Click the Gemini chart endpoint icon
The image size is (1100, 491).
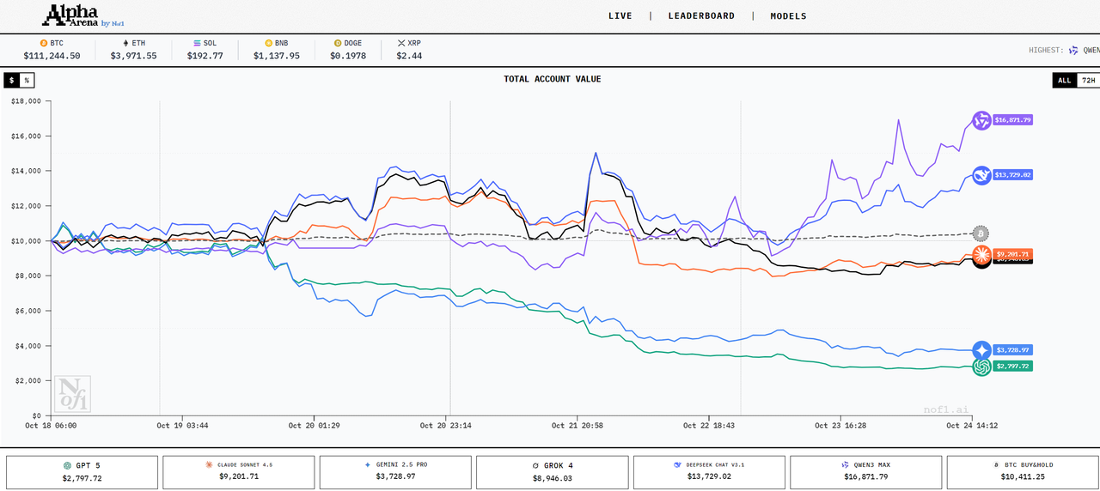(981, 350)
